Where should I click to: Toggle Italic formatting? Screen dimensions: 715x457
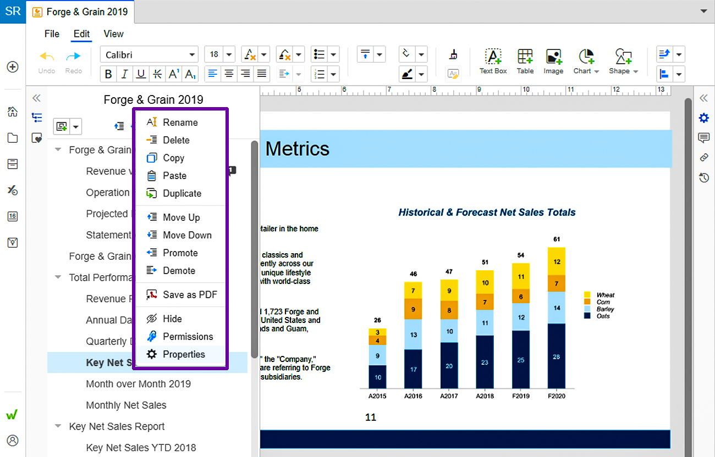pos(125,74)
